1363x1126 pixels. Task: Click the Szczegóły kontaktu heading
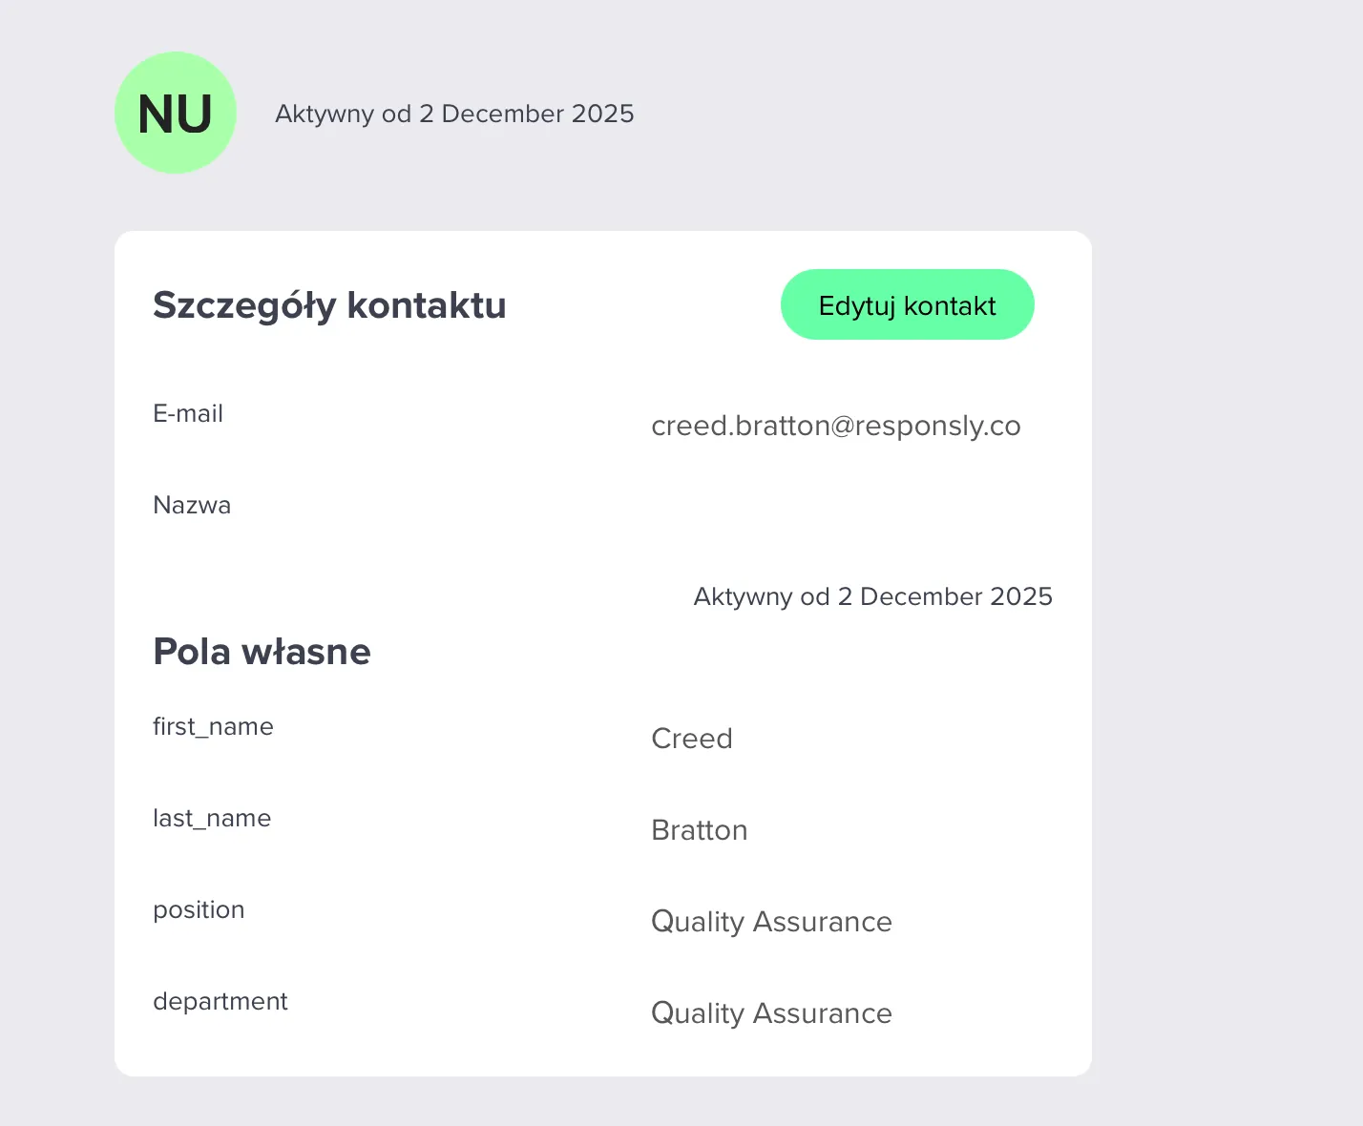329,305
